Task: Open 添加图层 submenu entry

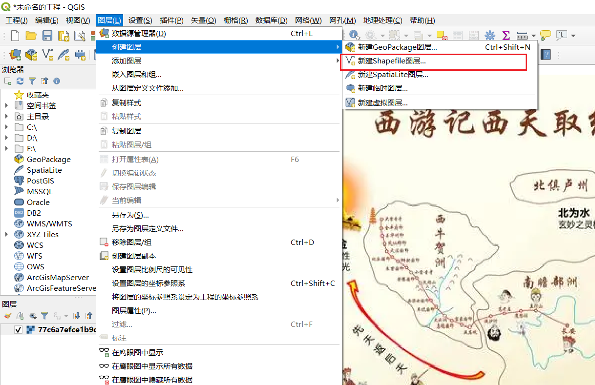Action: [219, 61]
